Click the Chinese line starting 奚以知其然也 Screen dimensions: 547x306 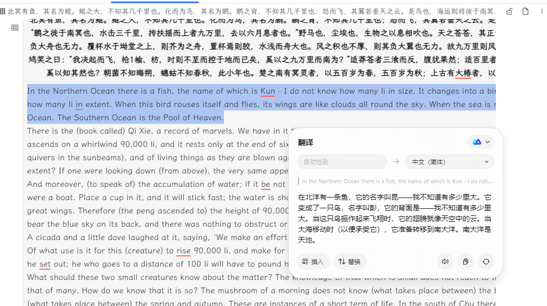271,73
